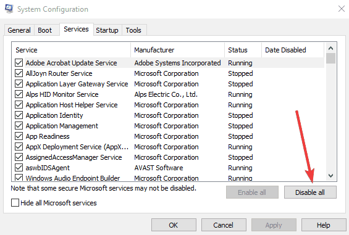349x235 pixels.
Task: Sort by the Manufacturer column header
Action: point(178,50)
